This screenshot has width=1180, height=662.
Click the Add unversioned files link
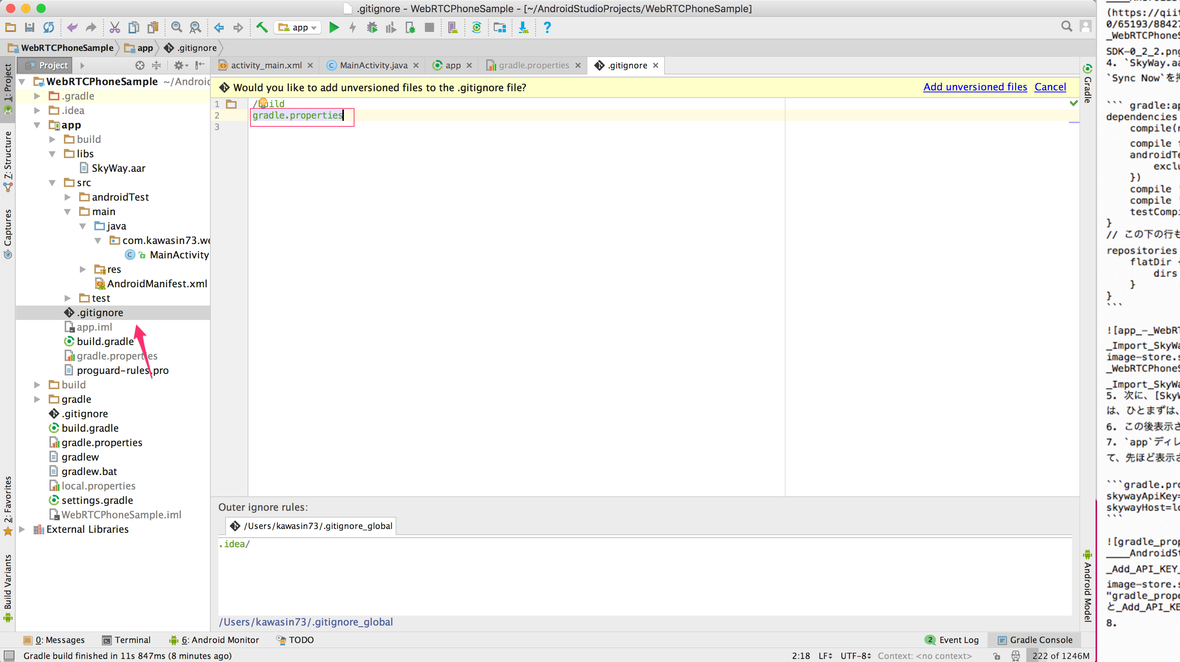coord(975,87)
